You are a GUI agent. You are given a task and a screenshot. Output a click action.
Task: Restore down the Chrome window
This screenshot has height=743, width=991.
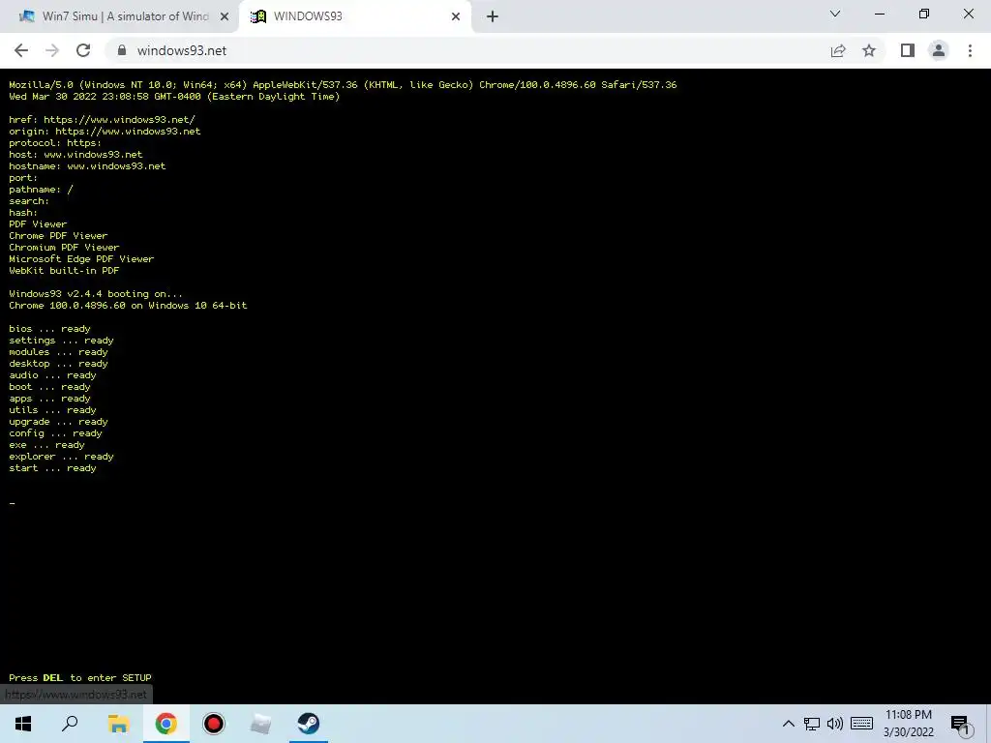pyautogui.click(x=924, y=14)
